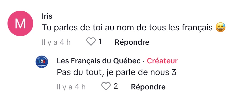Viewport: 235px width, 99px height.
Task: Click like count 1 beside Iris's heart
Action: pyautogui.click(x=100, y=42)
